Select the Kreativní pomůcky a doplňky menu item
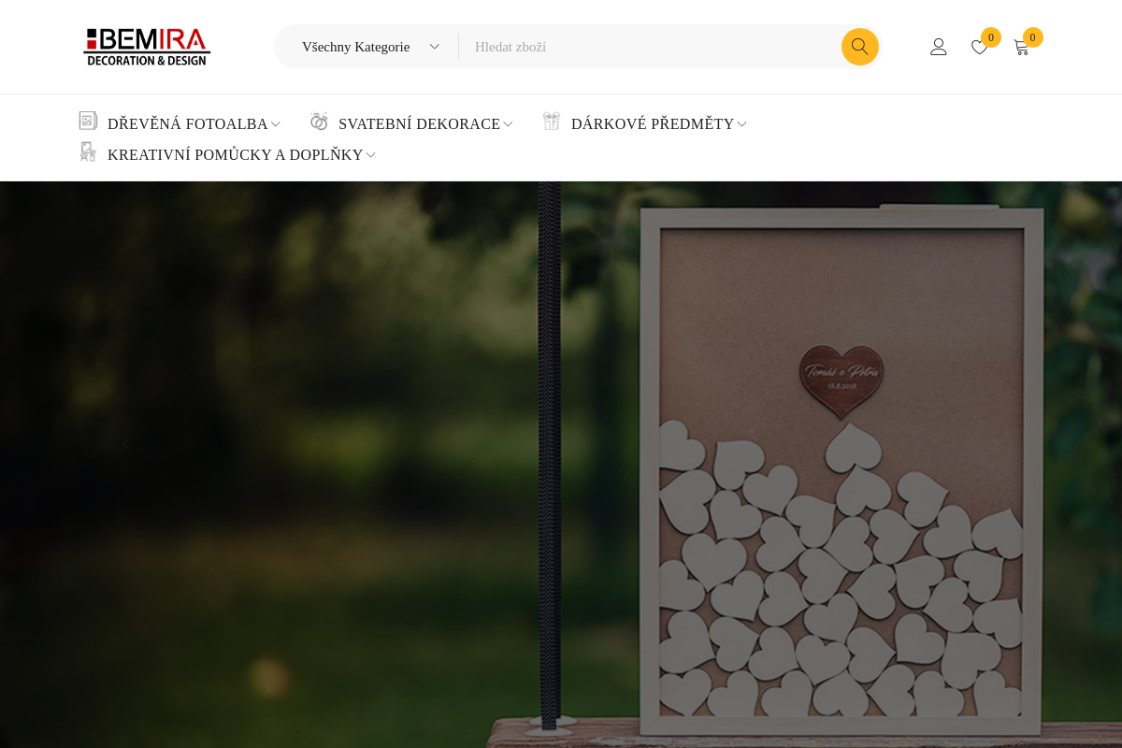Image resolution: width=1122 pixels, height=748 pixels. click(x=235, y=155)
